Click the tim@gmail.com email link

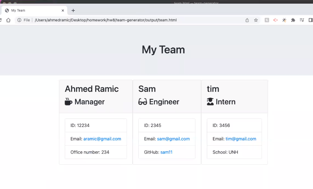(x=241, y=139)
